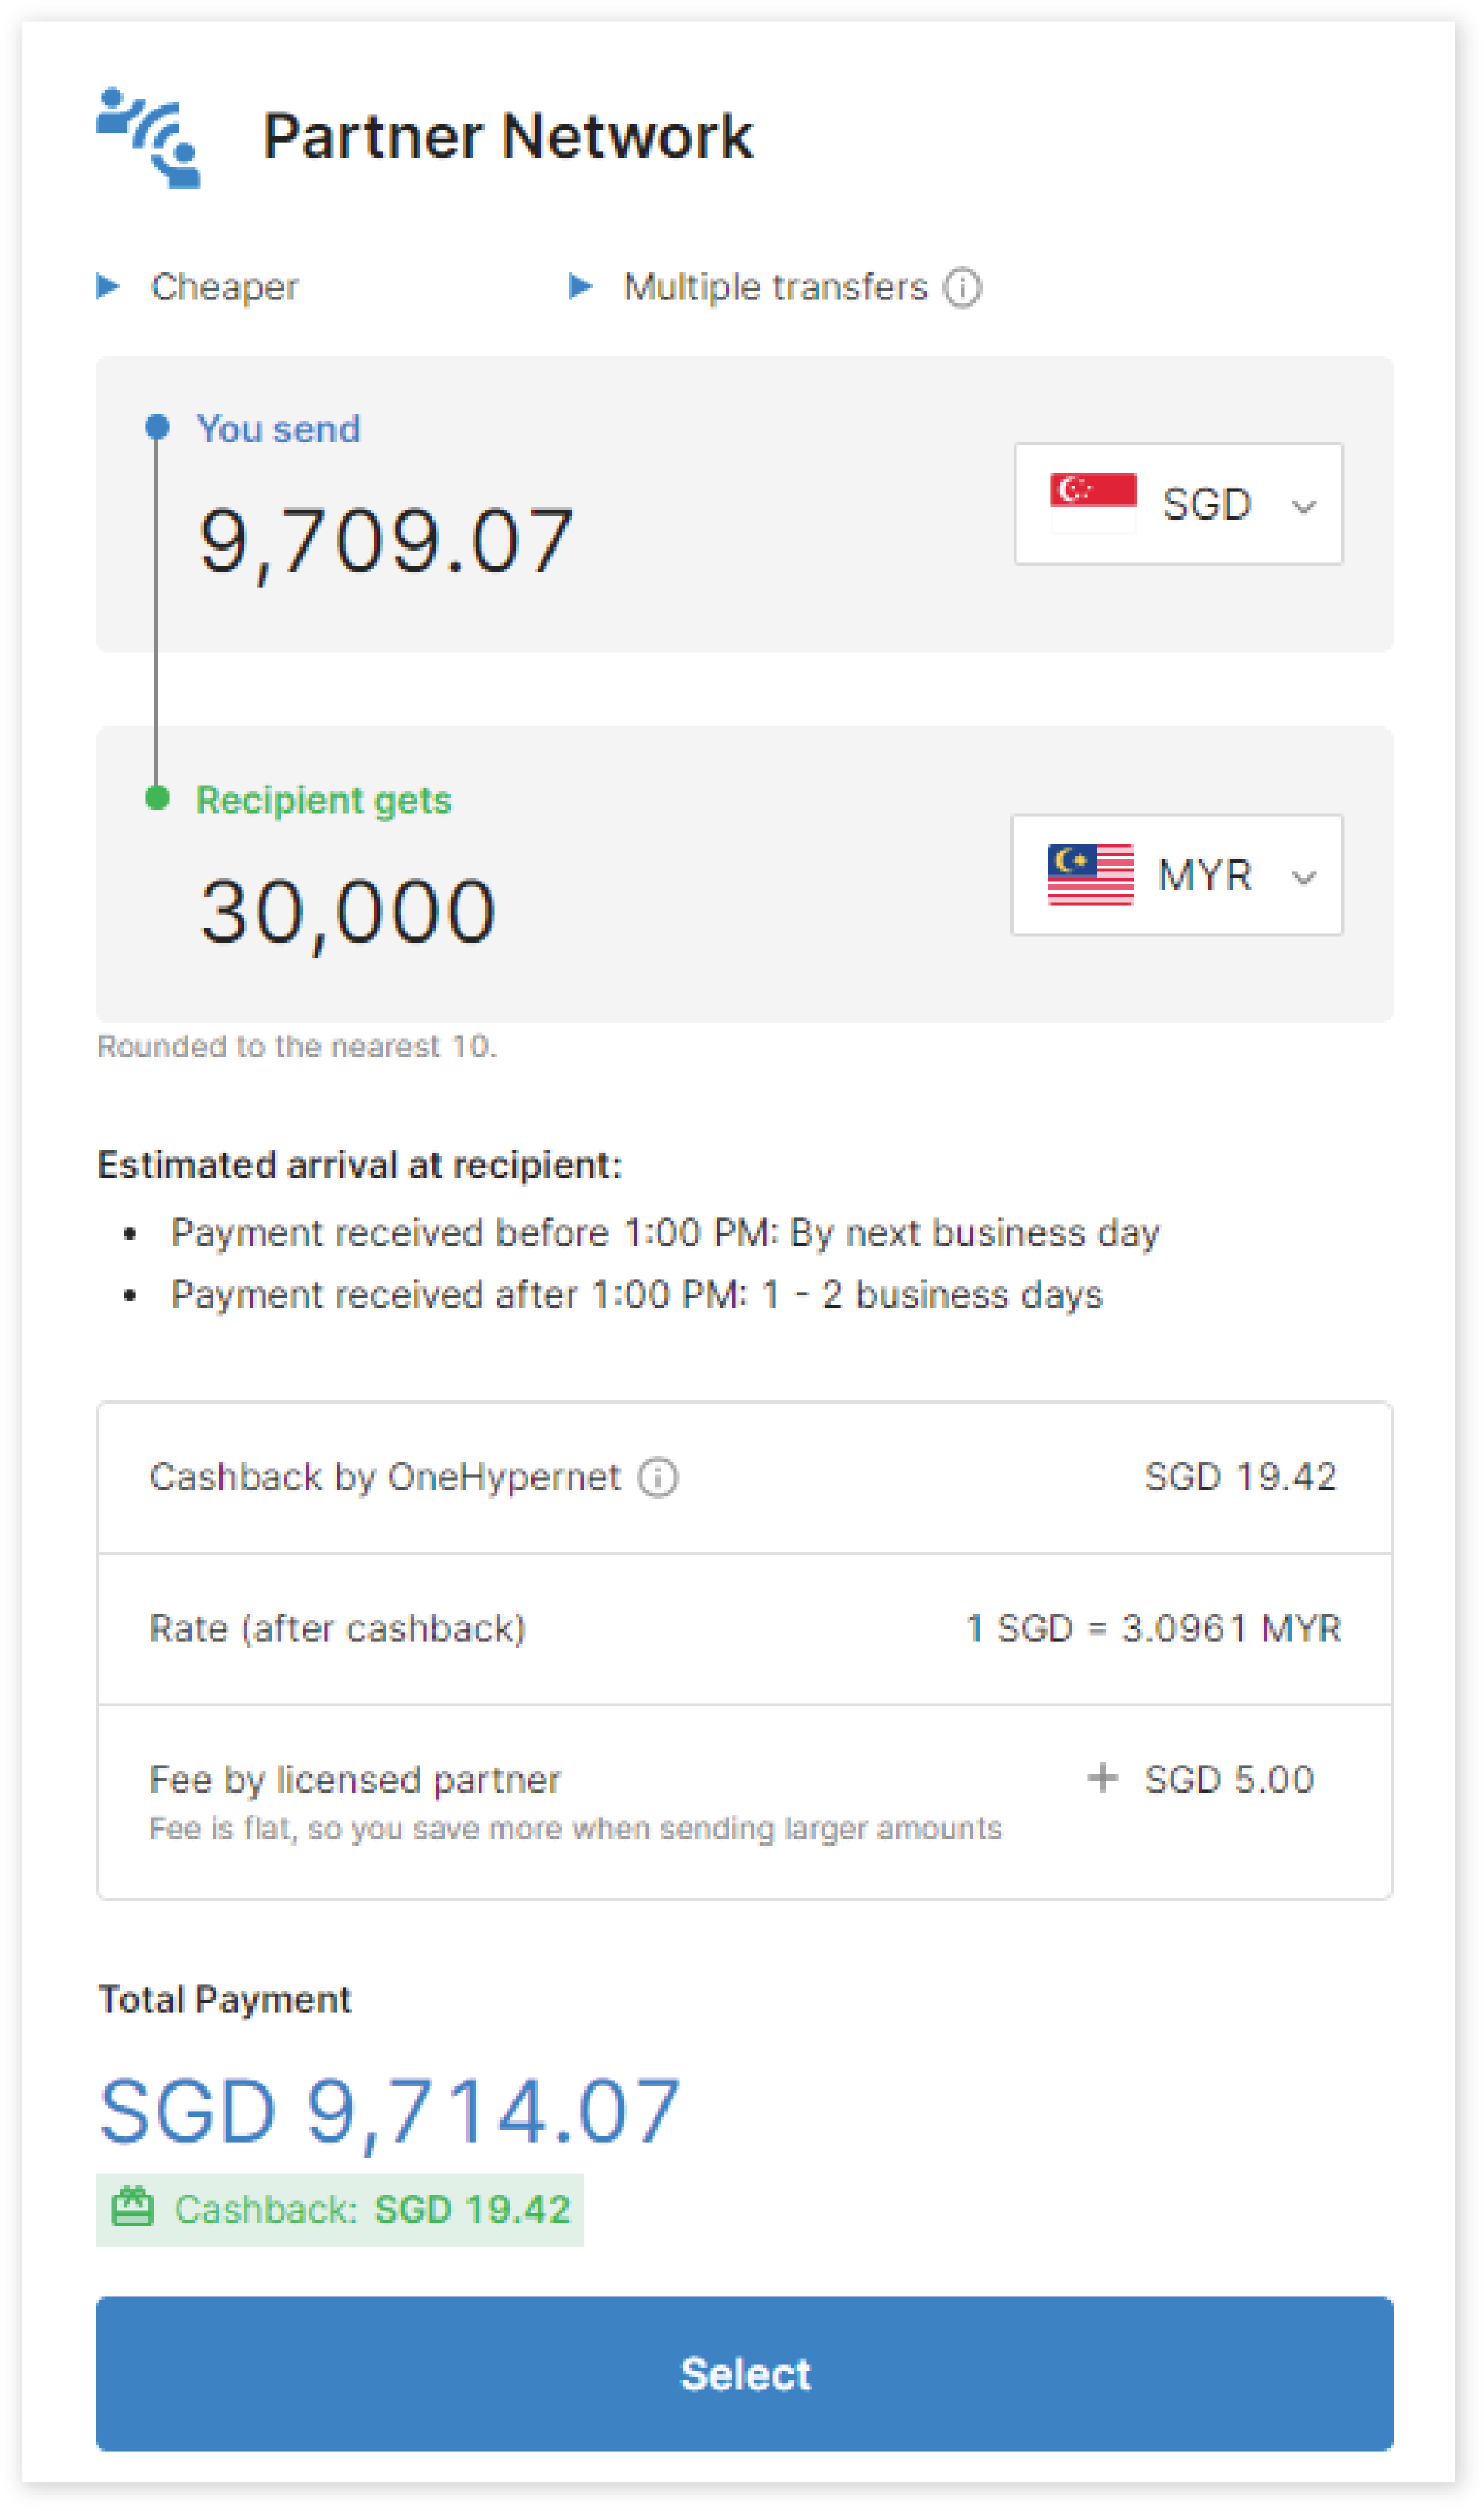Image resolution: width=1484 pixels, height=2511 pixels.
Task: Click the You send amount 9,709.07
Action: point(386,541)
